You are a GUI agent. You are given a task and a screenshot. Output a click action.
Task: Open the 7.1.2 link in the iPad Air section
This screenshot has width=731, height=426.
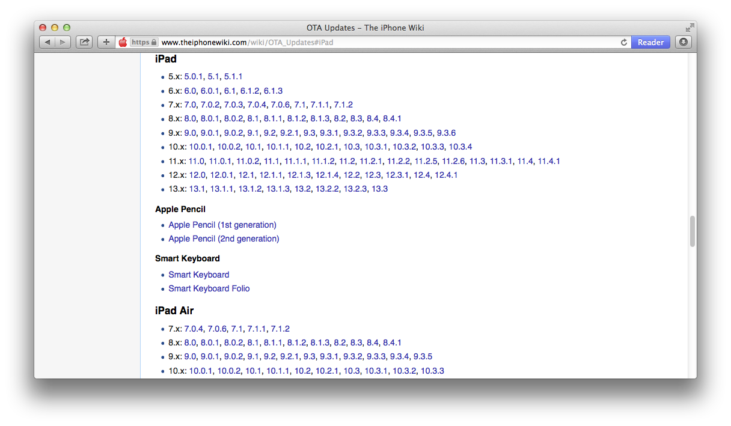(x=280, y=329)
